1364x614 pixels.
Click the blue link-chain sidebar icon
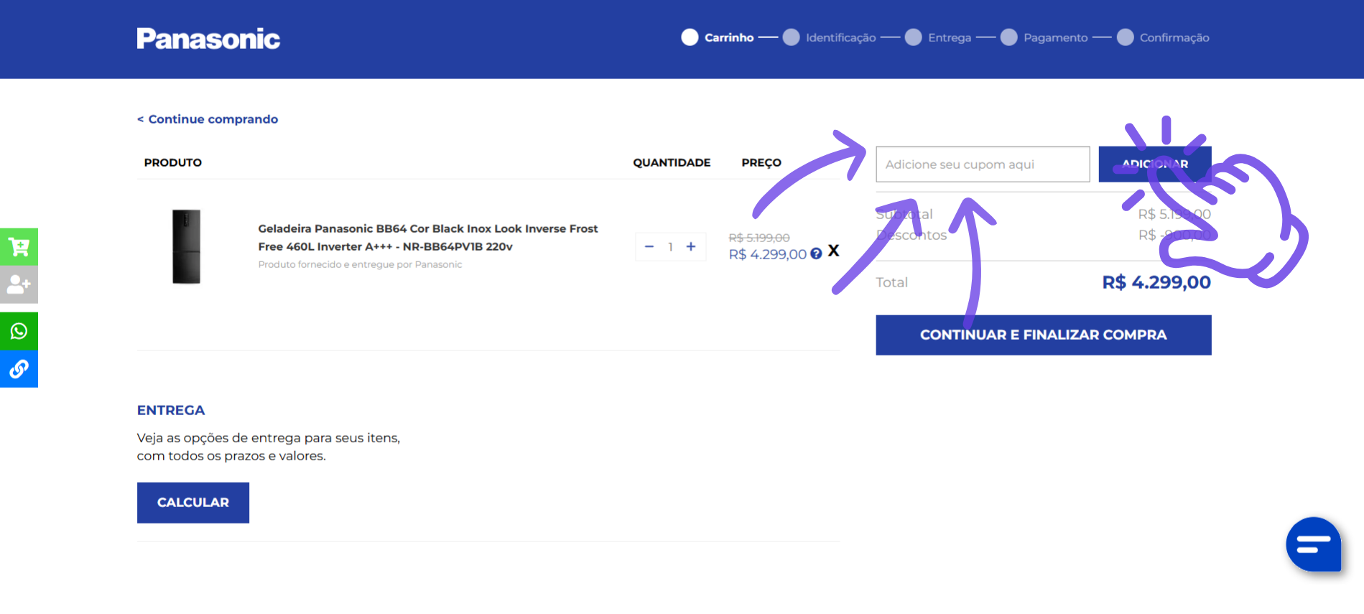19,369
